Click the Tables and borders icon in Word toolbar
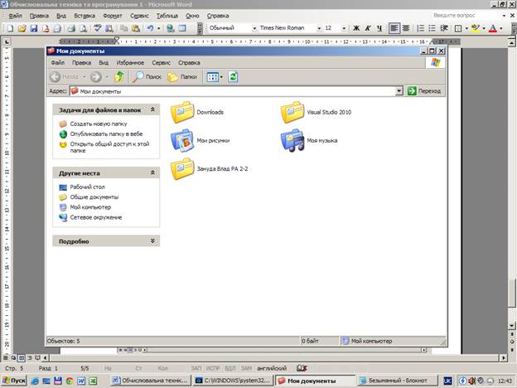This screenshot has width=517, height=388. point(182,28)
